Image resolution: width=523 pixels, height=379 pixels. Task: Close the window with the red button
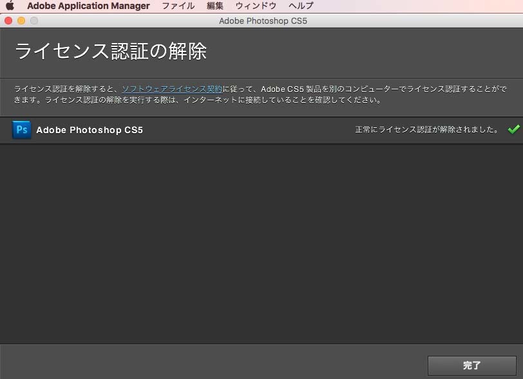coord(8,21)
